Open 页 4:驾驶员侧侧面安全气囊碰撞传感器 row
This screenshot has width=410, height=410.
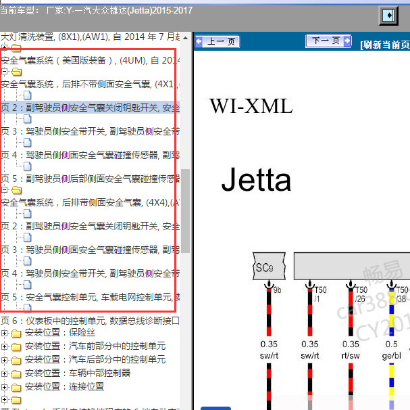click(90, 155)
